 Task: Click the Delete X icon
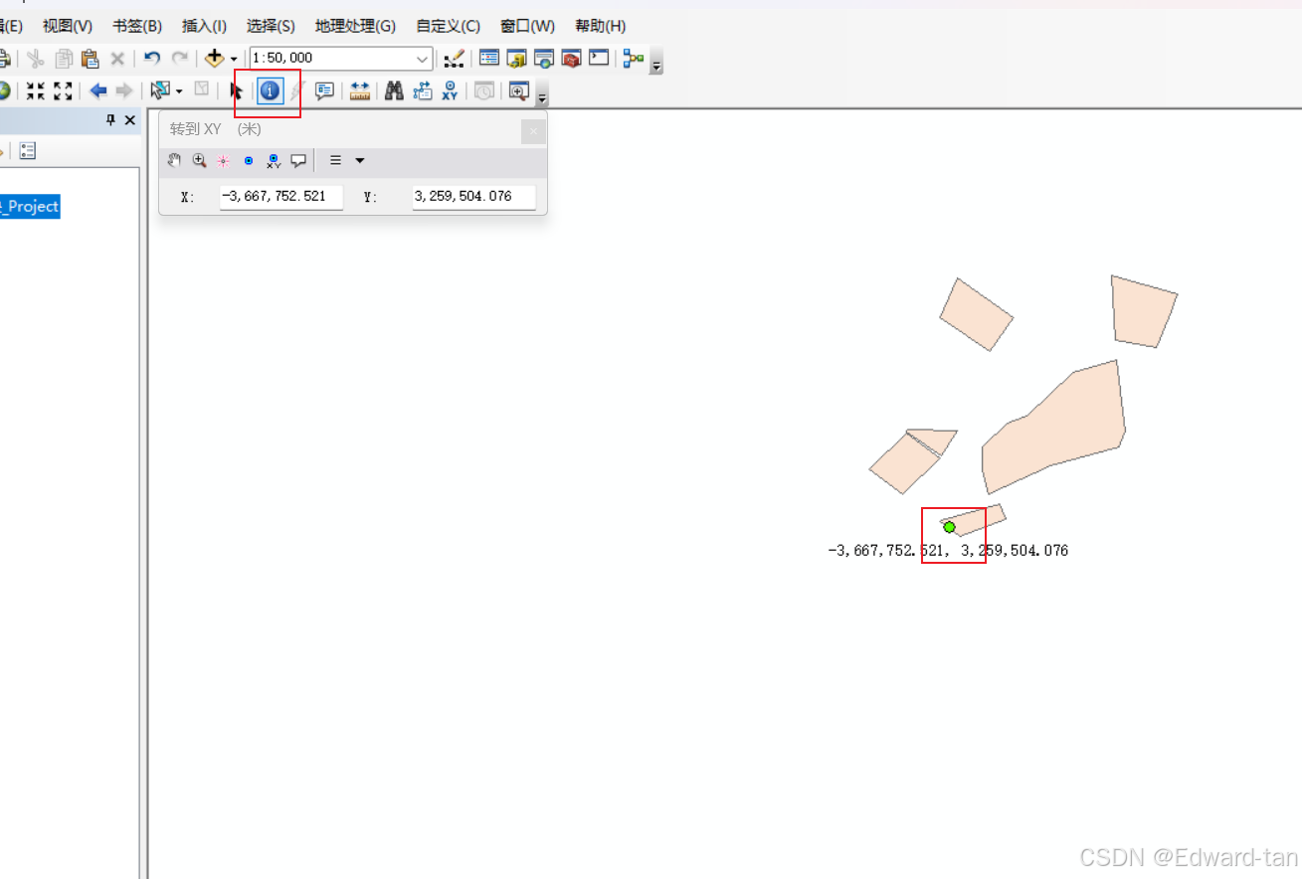[117, 59]
